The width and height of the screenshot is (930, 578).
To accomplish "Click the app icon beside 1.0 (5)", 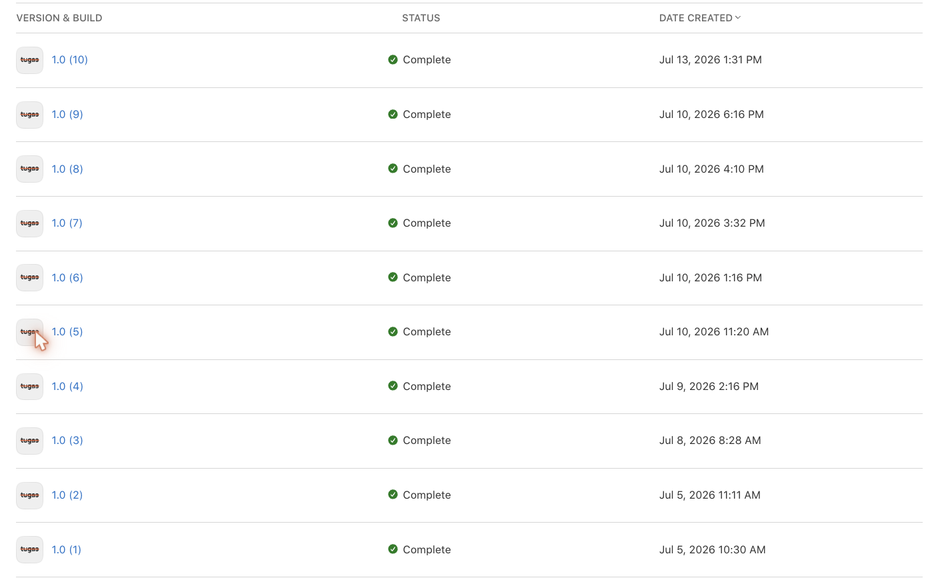I will [x=29, y=332].
